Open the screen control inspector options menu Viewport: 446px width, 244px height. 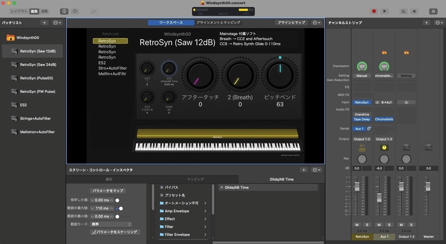coord(316,170)
